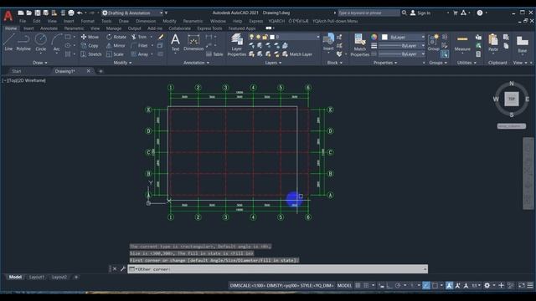Image resolution: width=536 pixels, height=301 pixels.
Task: Select the Circle tool
Action: 41,43
